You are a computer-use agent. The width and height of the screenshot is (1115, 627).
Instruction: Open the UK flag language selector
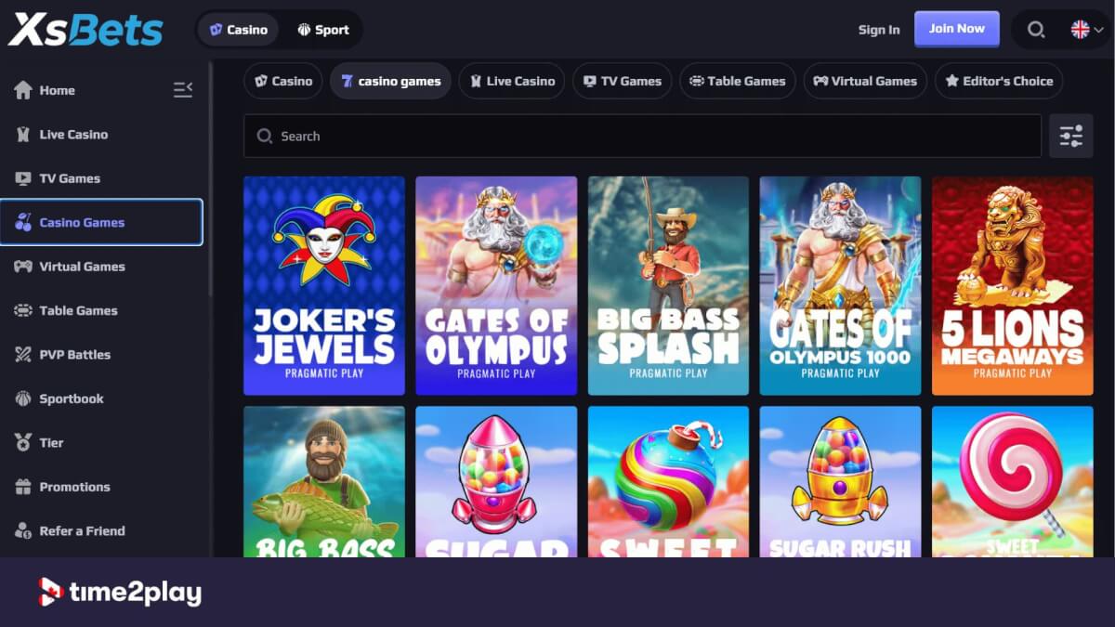tap(1087, 30)
